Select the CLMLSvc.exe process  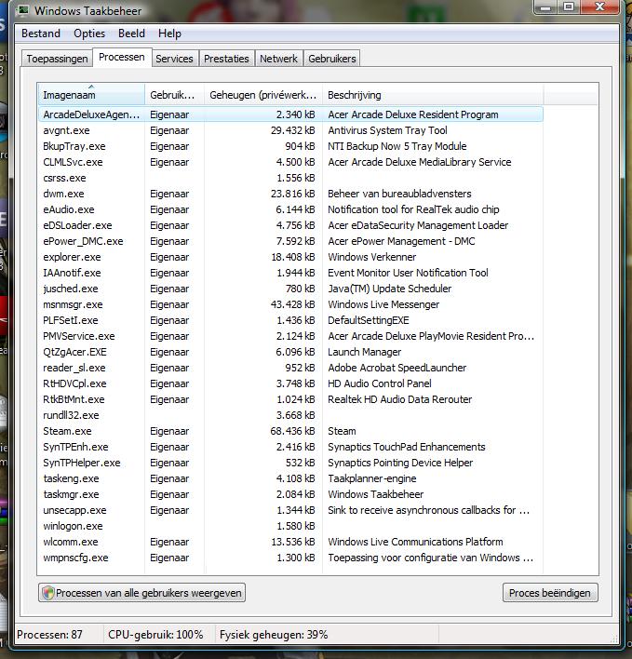point(290,162)
